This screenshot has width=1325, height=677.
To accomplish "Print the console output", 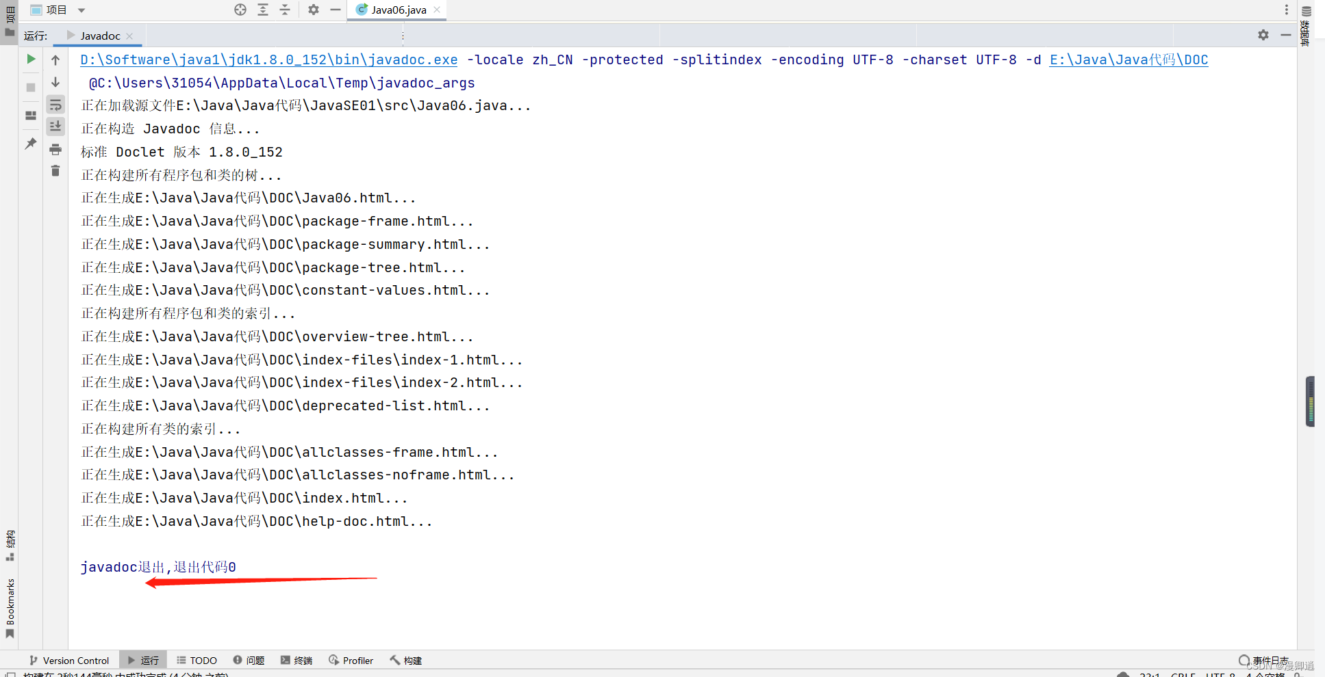I will pyautogui.click(x=55, y=149).
